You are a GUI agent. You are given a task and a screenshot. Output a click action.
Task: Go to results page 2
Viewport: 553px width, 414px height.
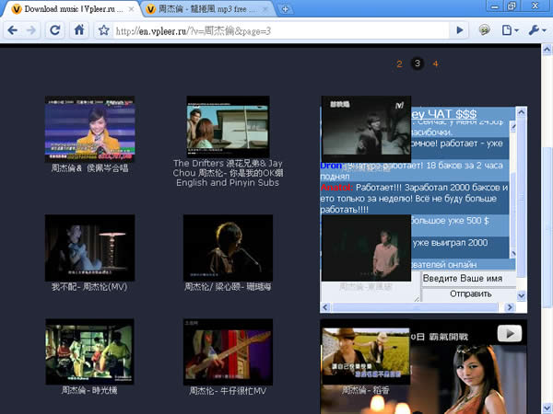[399, 63]
